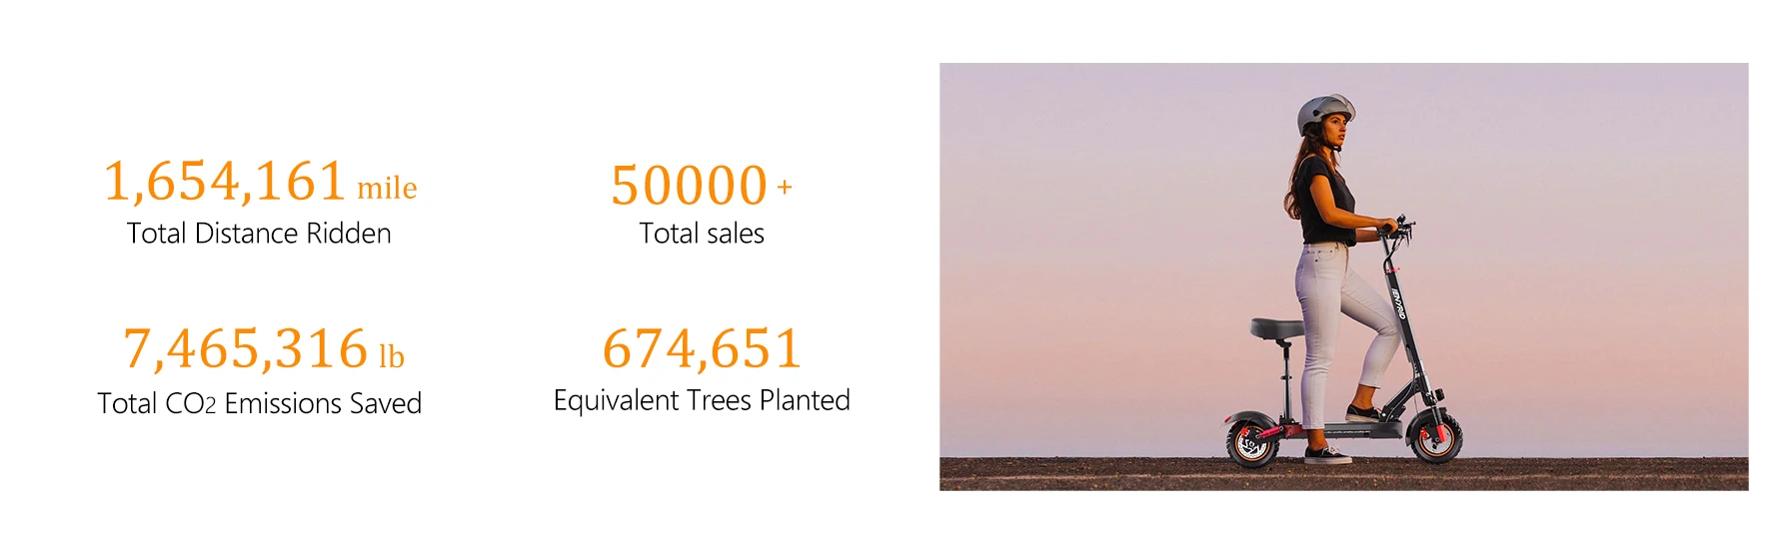Click the 7,465,316 emissions figure

pyautogui.click(x=246, y=349)
